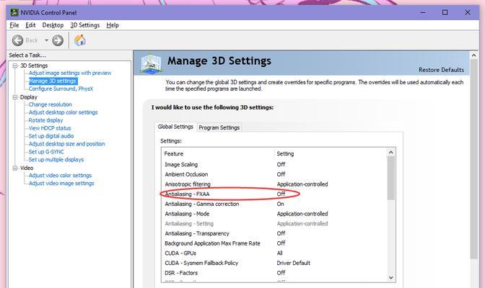Open Set up digital audio
485x288 pixels.
tap(51, 136)
